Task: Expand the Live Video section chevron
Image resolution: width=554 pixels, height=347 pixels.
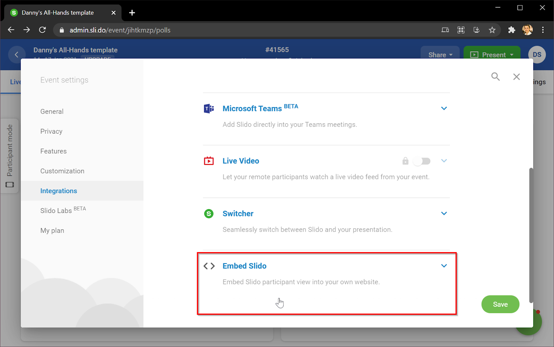Action: pyautogui.click(x=444, y=161)
